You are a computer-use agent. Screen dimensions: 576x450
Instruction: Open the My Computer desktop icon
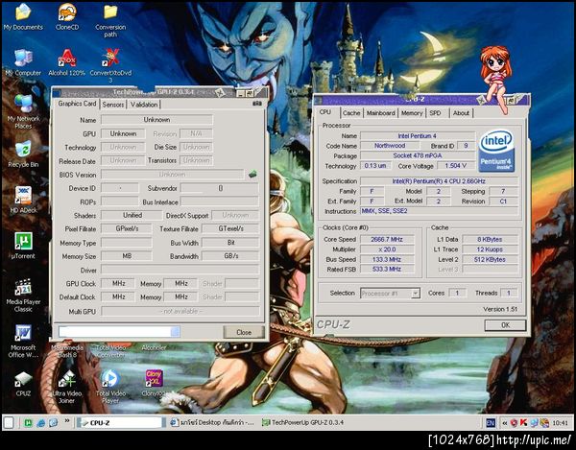tap(23, 62)
